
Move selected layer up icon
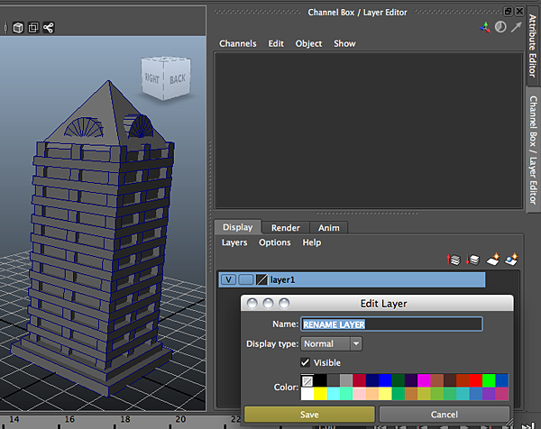[x=454, y=260]
